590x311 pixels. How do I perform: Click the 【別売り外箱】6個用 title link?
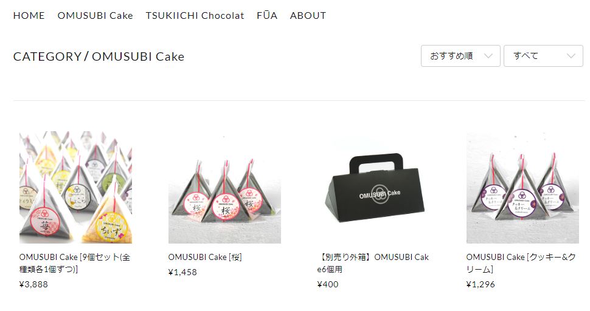click(373, 263)
